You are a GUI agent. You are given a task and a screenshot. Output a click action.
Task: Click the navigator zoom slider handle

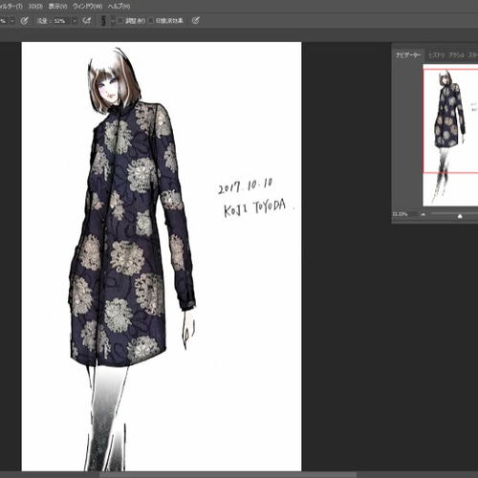[460, 216]
